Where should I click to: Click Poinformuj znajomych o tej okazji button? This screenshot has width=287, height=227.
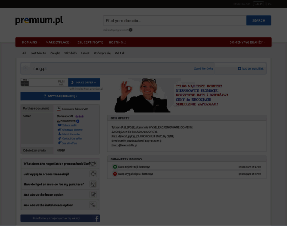click(x=60, y=218)
